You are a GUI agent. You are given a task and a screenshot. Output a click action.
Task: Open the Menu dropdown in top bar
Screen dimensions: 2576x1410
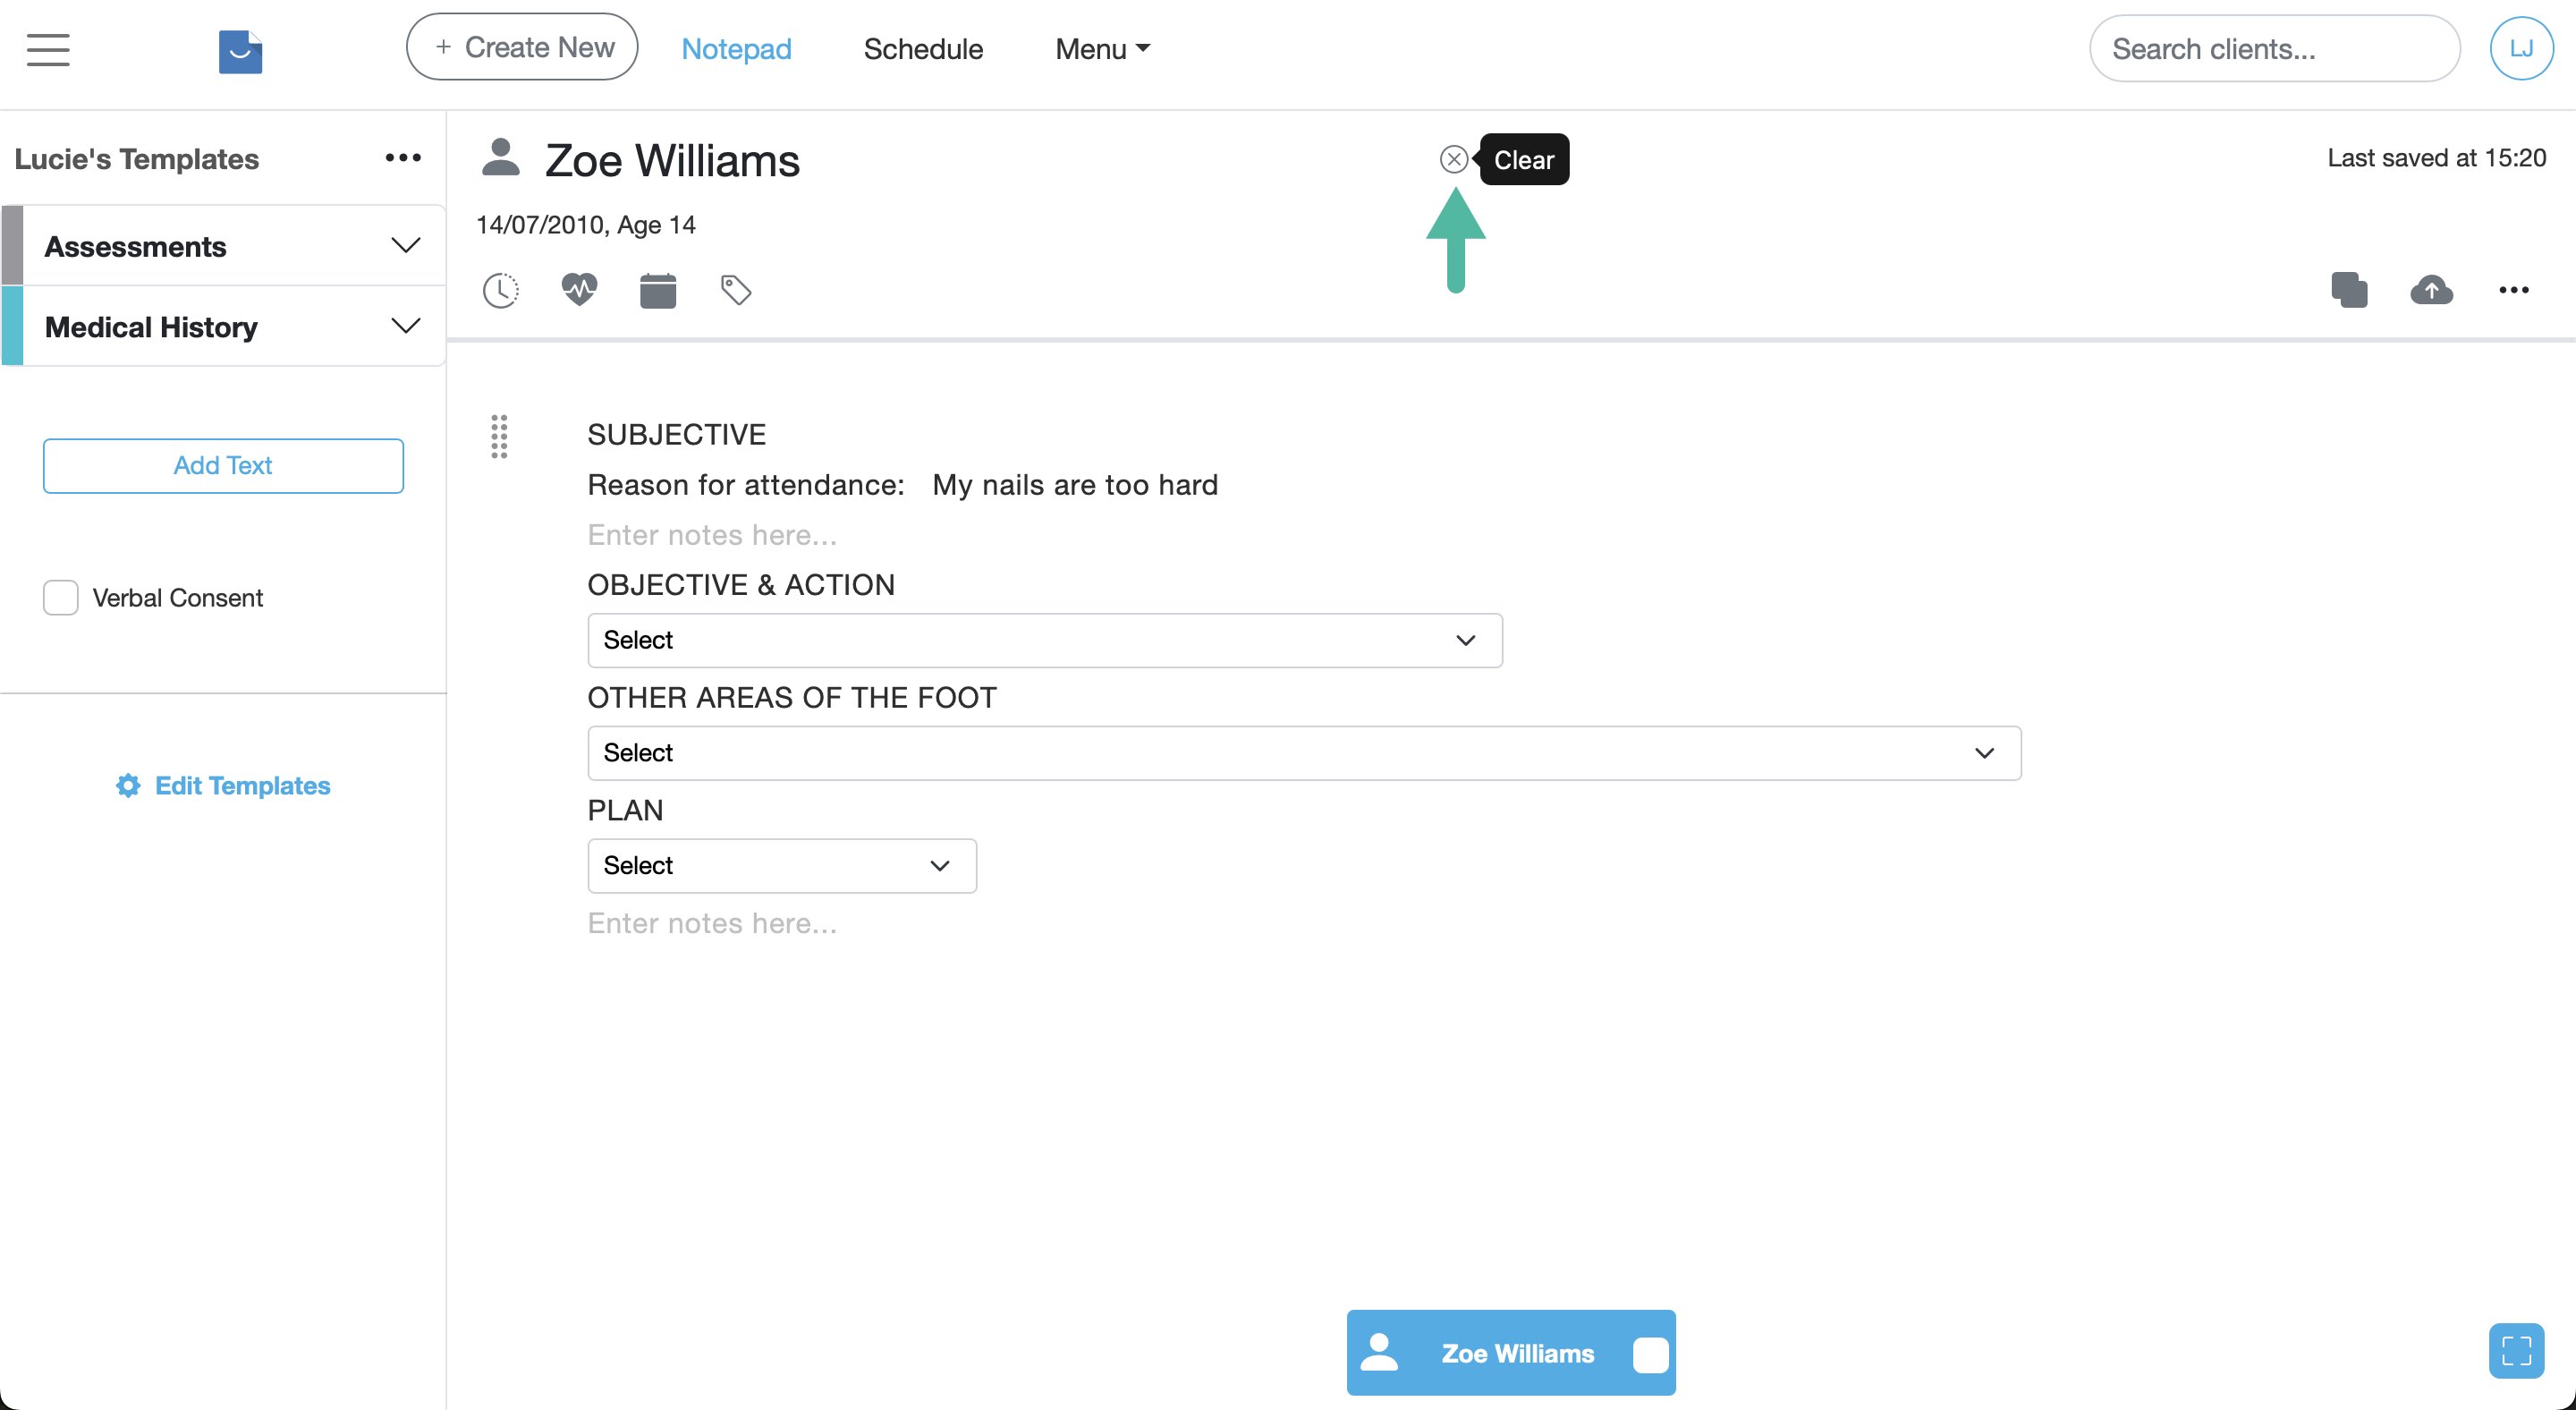point(1102,48)
